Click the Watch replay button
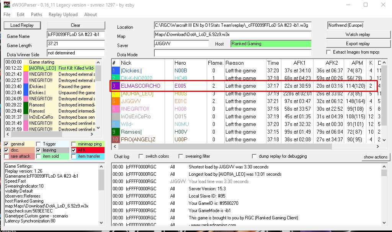The width and height of the screenshot is (392, 232). pos(358,34)
